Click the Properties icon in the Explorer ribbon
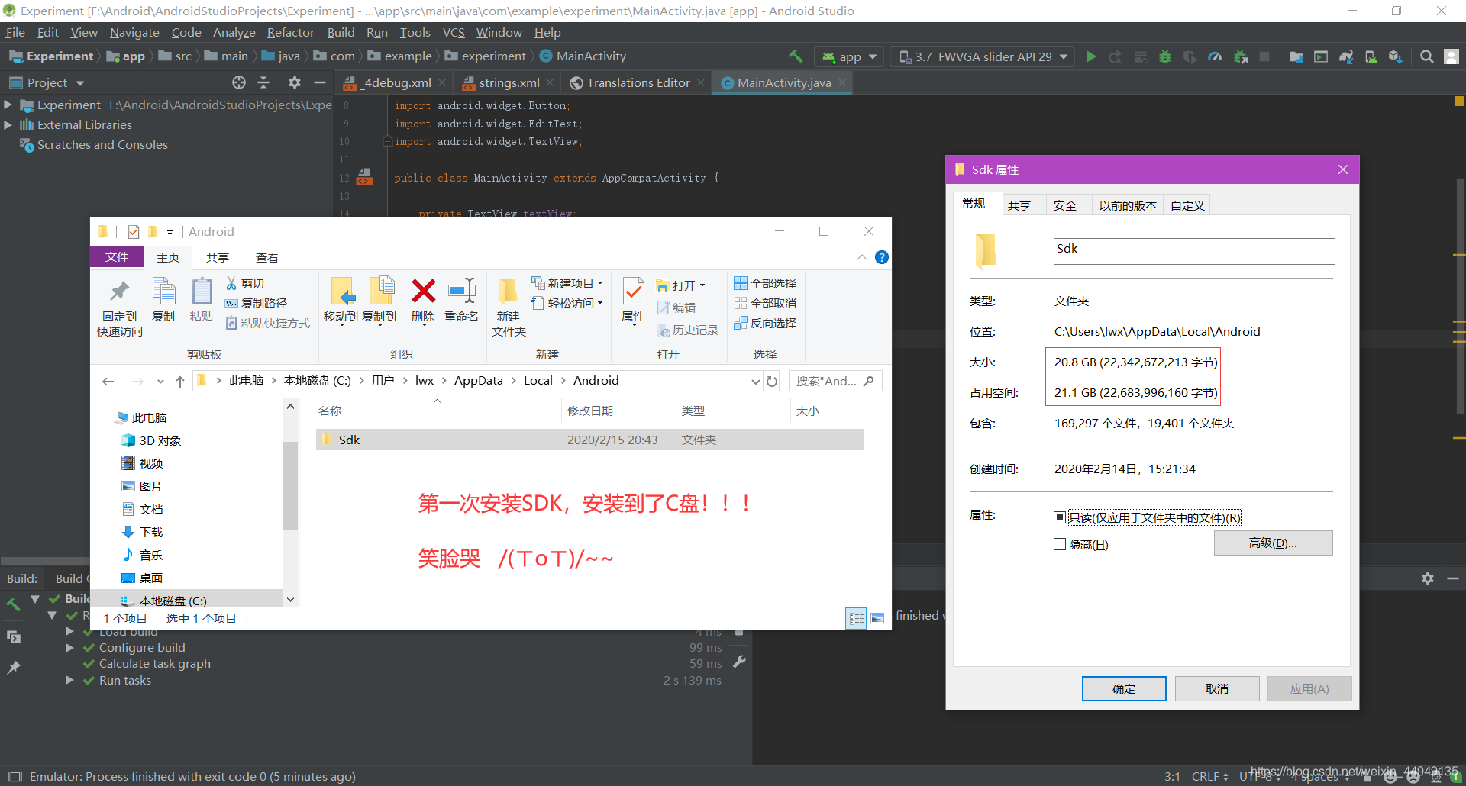Viewport: 1466px width, 786px height. pyautogui.click(x=633, y=292)
